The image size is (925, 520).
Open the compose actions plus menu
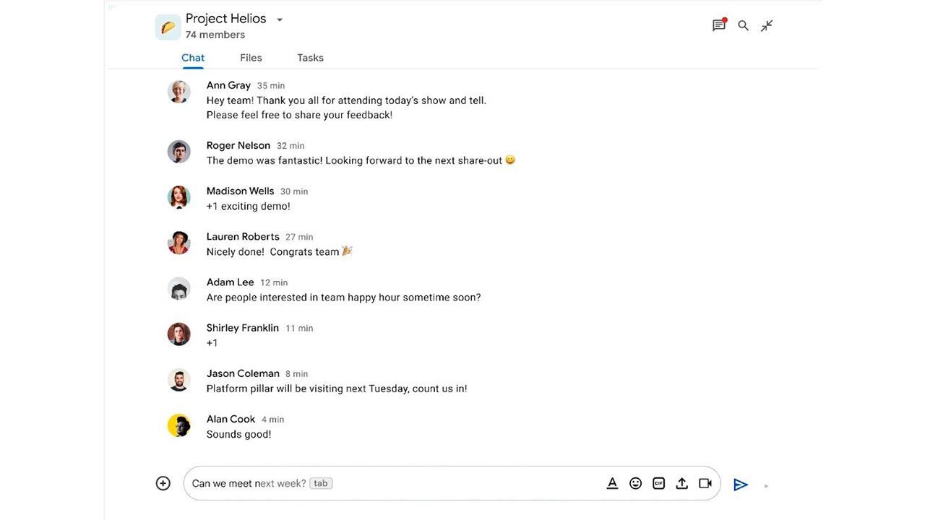pyautogui.click(x=163, y=482)
